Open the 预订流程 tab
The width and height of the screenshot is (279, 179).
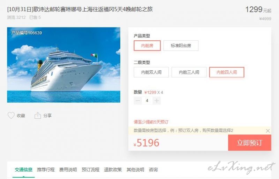pyautogui.click(x=90, y=170)
